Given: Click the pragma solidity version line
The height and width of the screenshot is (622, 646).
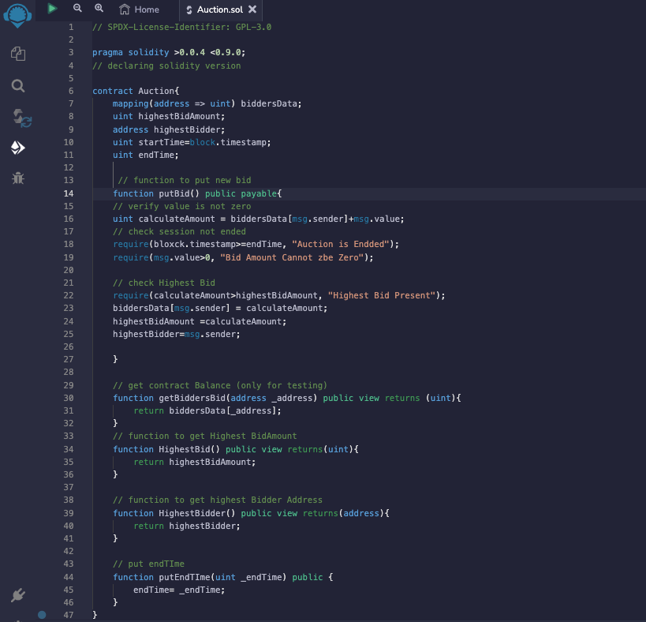Looking at the screenshot, I should (169, 52).
